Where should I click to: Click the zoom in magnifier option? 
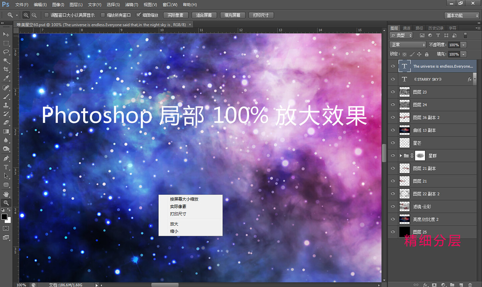point(26,15)
